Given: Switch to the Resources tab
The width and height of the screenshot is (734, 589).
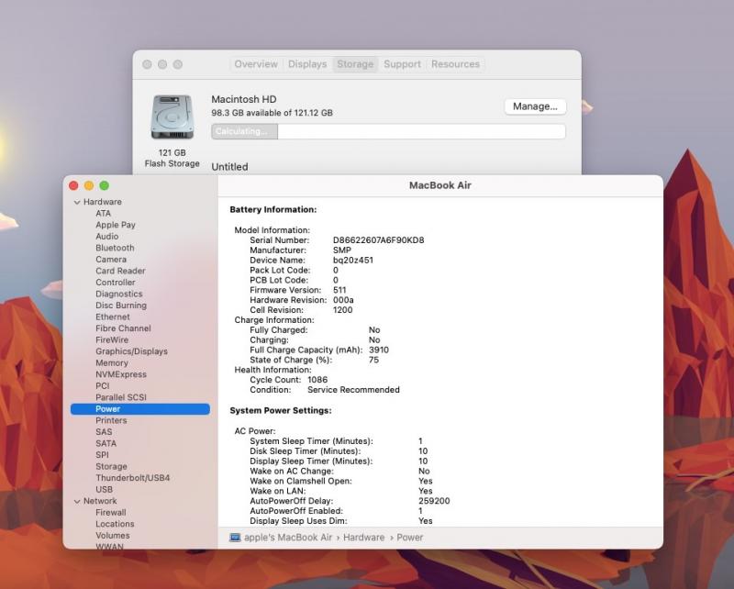Looking at the screenshot, I should 455,64.
